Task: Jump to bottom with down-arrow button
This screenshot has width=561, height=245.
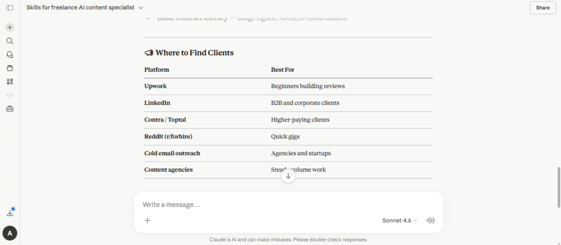Action: point(288,176)
